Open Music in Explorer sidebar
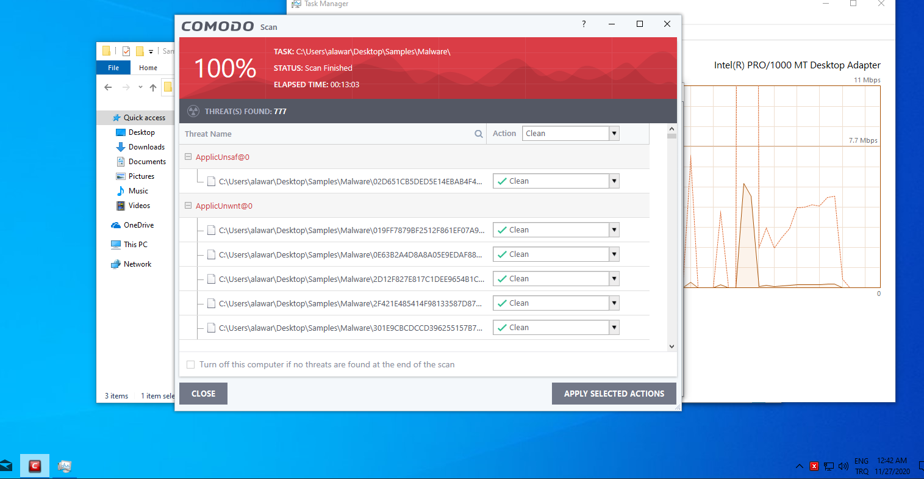This screenshot has width=924, height=479. point(138,191)
